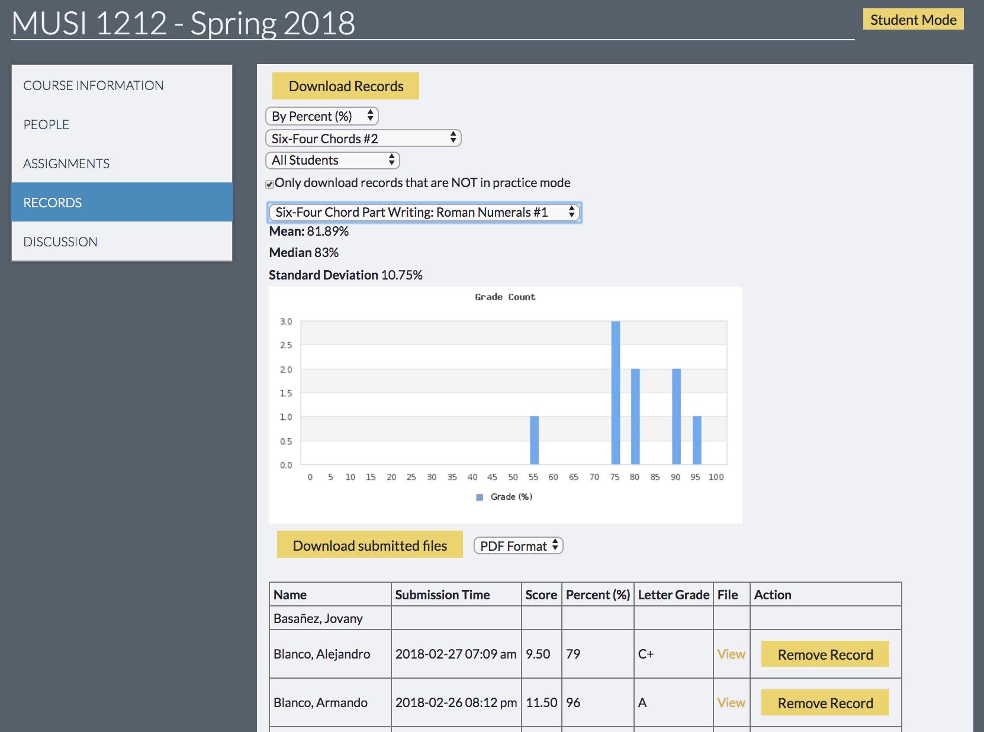View Alejandro Blanco's submitted file
Screen dimensions: 984x732
point(731,654)
